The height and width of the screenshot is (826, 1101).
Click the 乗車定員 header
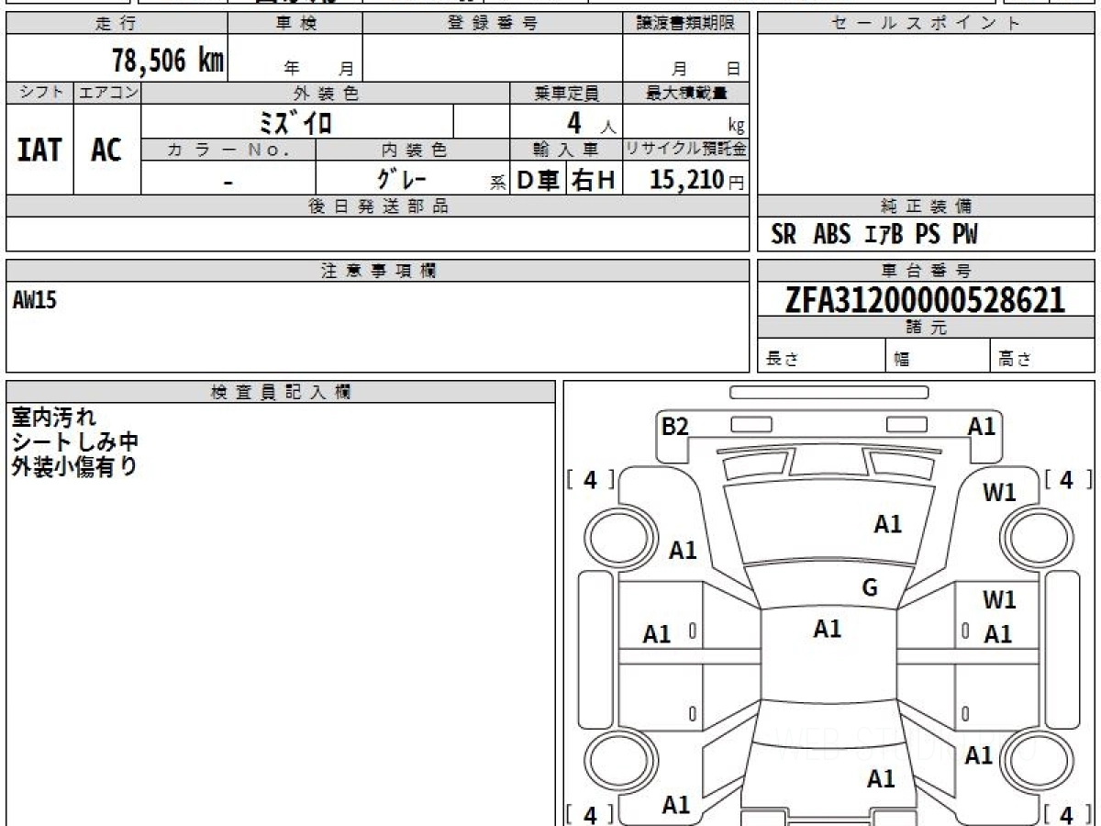[x=566, y=93]
